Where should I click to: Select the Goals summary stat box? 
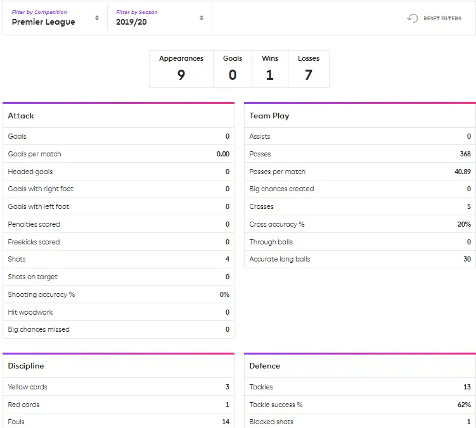tap(233, 69)
